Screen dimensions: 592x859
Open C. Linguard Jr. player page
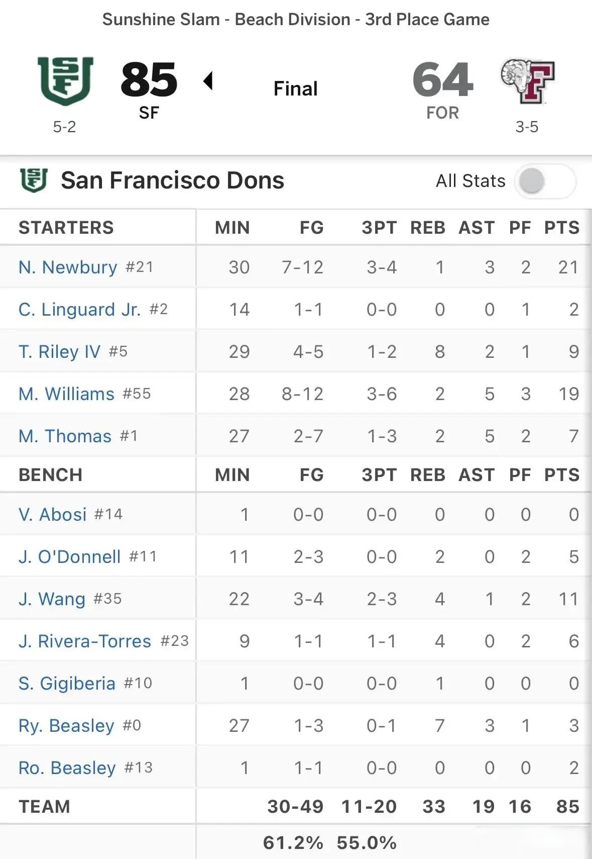(x=79, y=309)
